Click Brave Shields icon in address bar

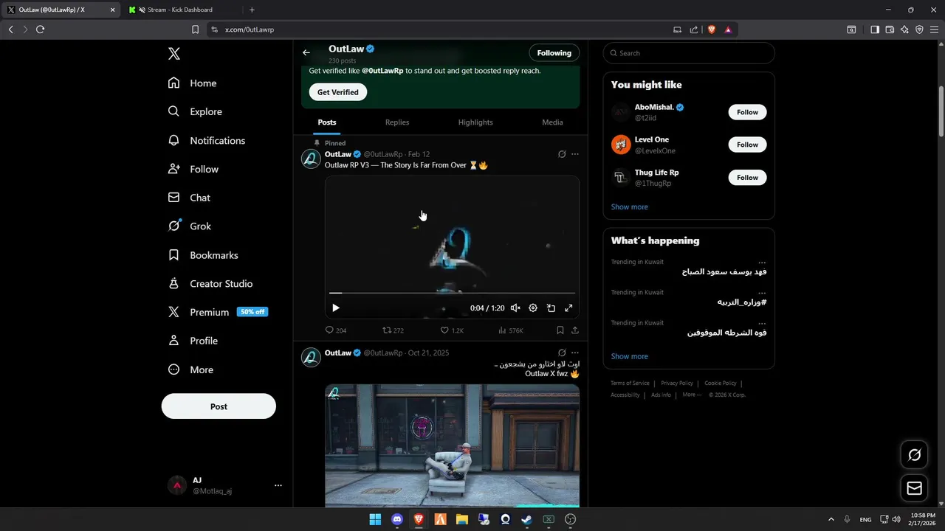(712, 29)
